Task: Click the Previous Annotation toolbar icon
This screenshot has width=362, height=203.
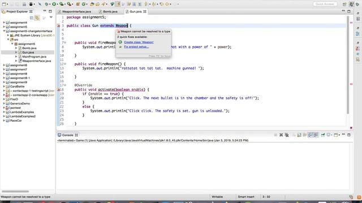Action: pyautogui.click(x=154, y=4)
